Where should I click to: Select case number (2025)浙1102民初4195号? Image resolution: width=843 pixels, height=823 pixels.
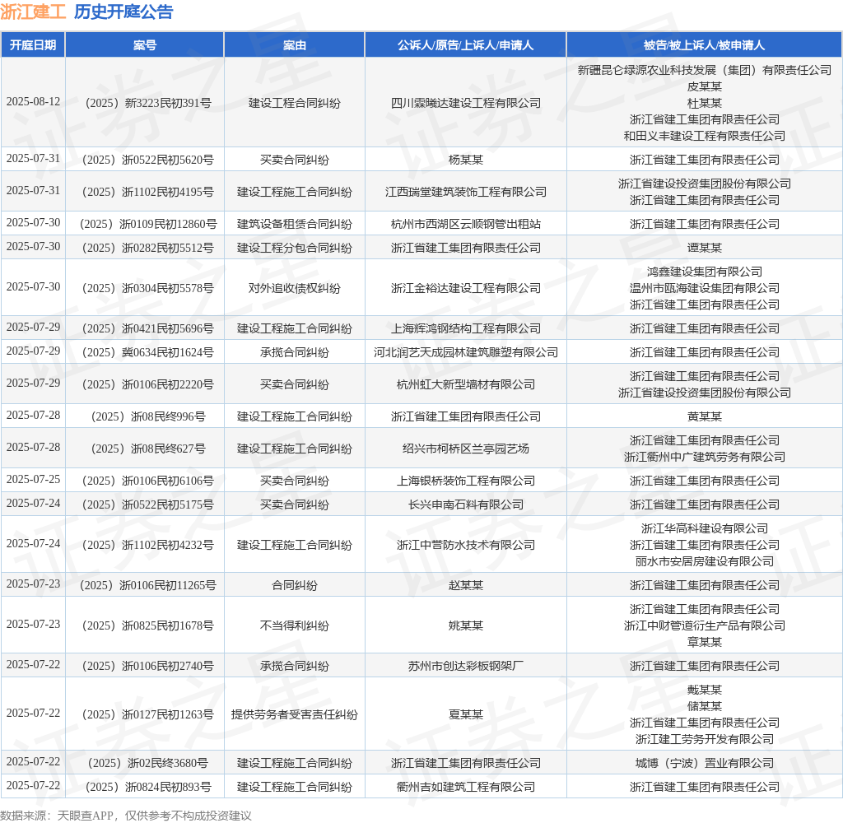(x=148, y=192)
